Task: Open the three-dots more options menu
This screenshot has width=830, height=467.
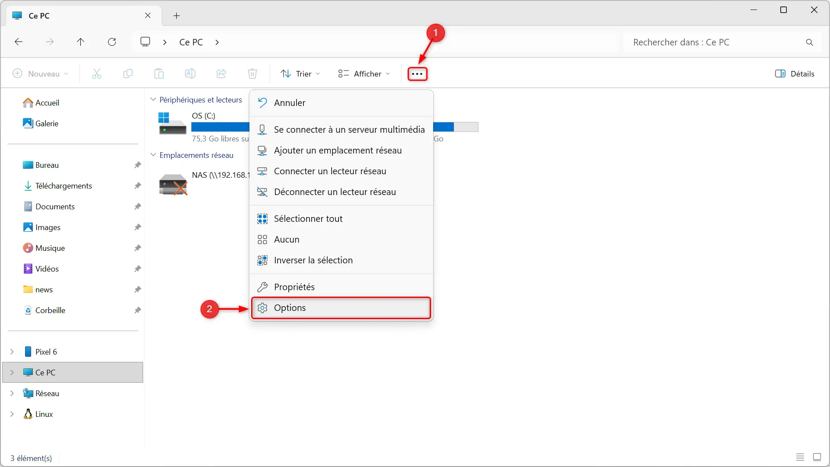Action: tap(417, 74)
